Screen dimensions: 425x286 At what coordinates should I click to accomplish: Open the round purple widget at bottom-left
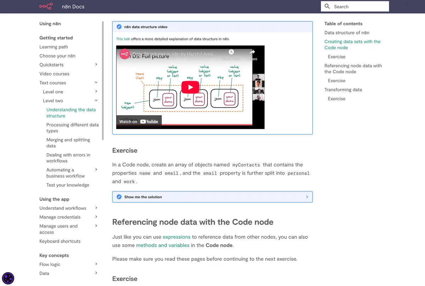(x=8, y=278)
